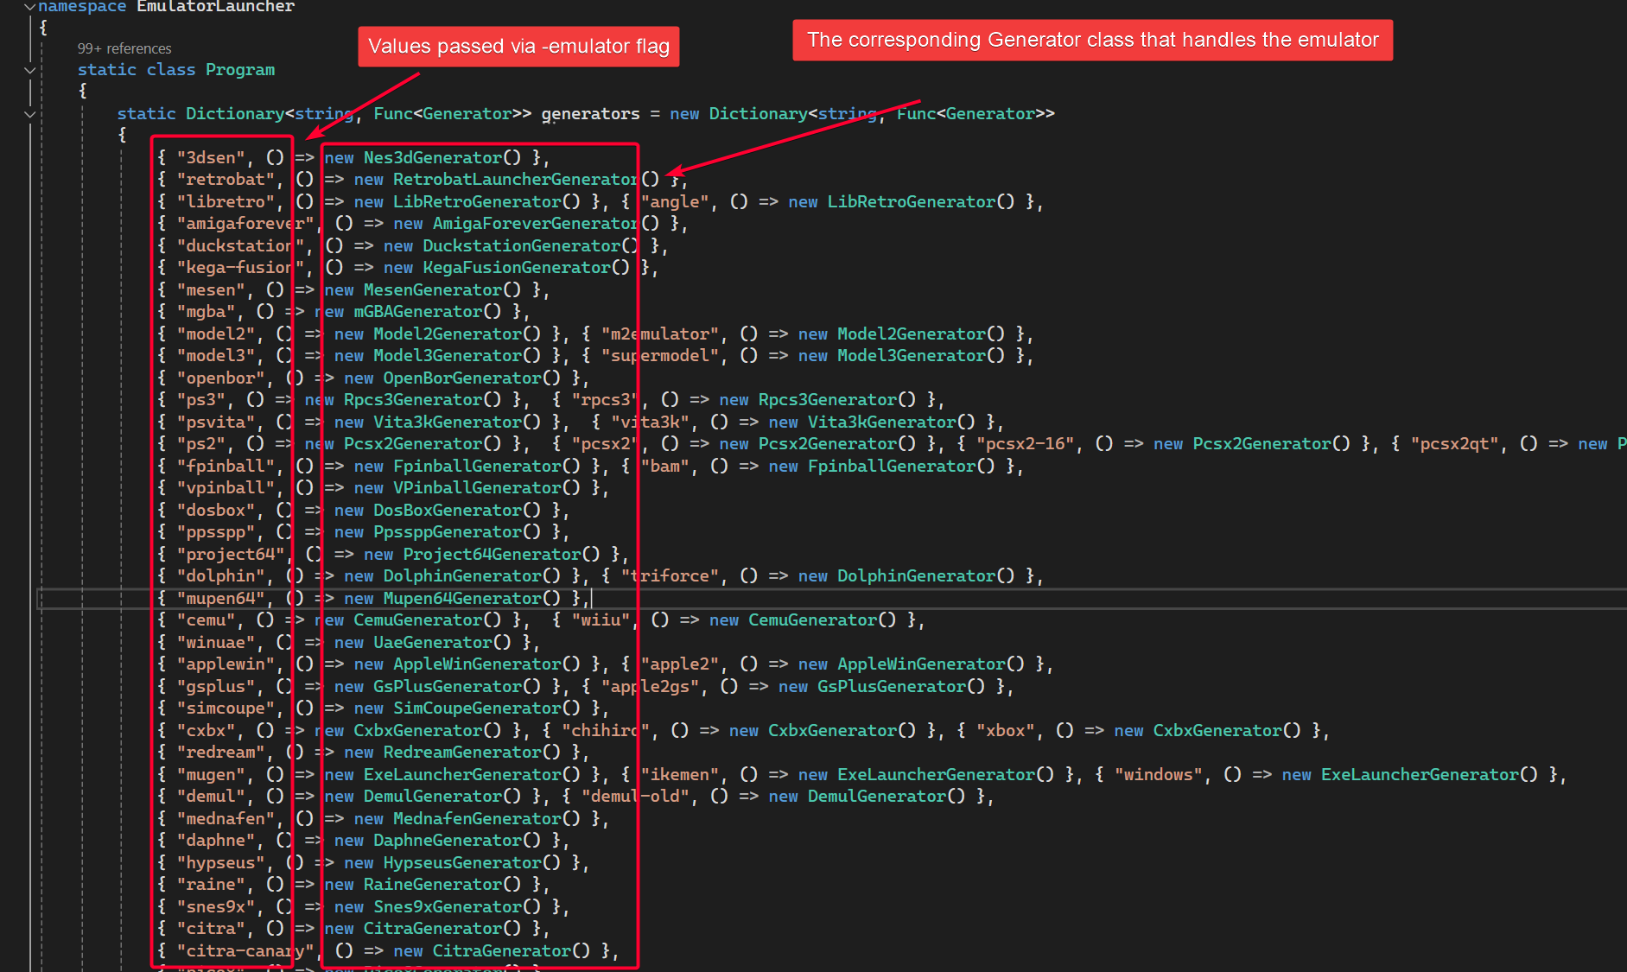Click the "wiiu" string key
The height and width of the screenshot is (972, 1627).
(x=601, y=620)
